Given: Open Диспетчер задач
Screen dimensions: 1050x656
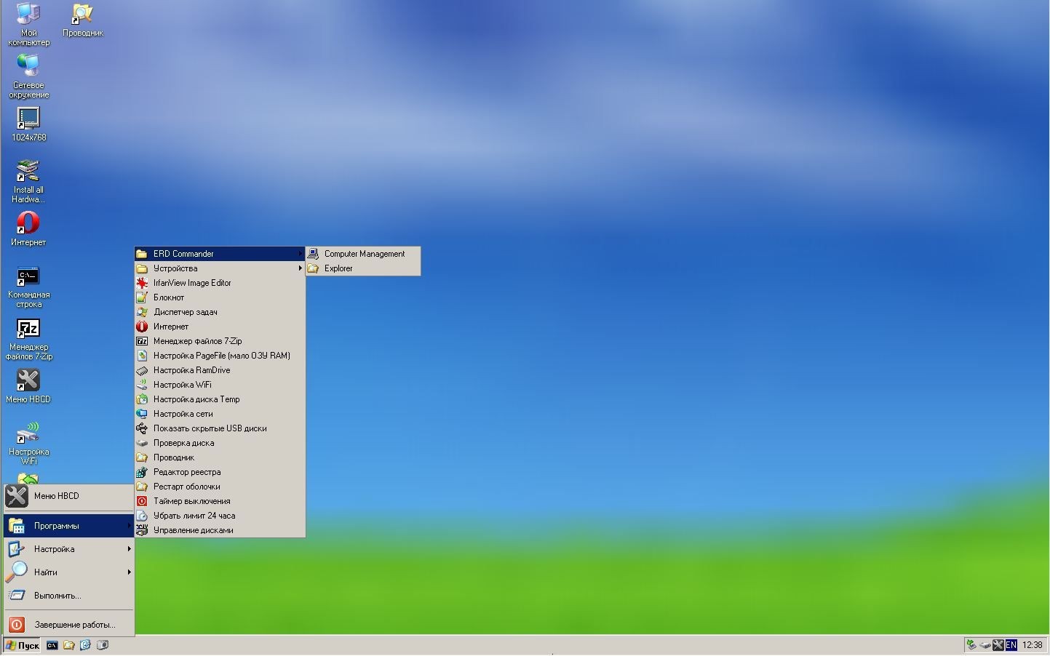Looking at the screenshot, I should click(220, 312).
